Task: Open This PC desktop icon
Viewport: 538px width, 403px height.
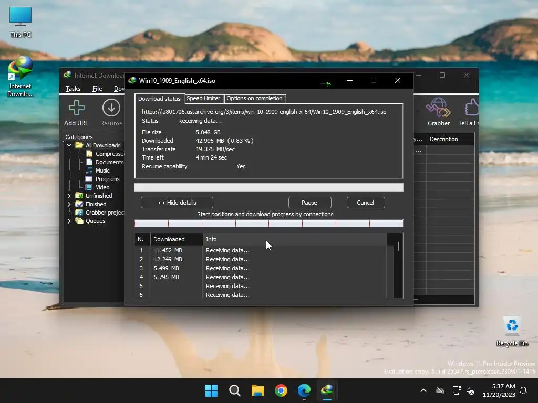Action: click(20, 22)
